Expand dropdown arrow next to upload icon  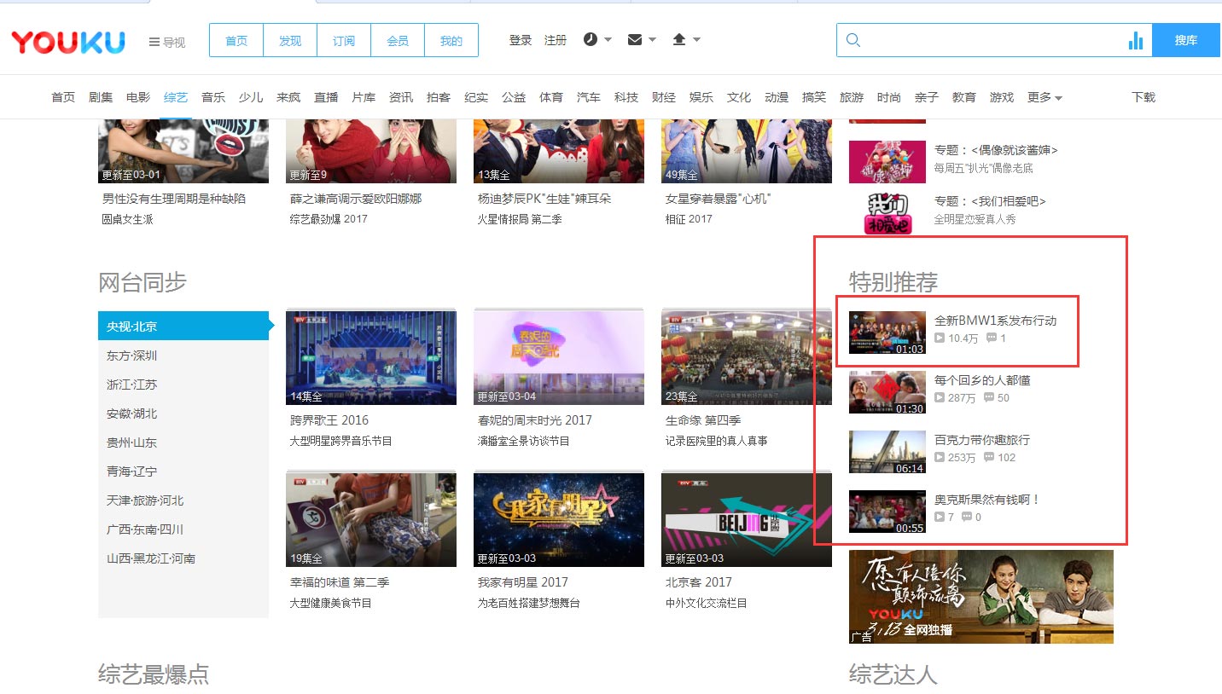[697, 40]
